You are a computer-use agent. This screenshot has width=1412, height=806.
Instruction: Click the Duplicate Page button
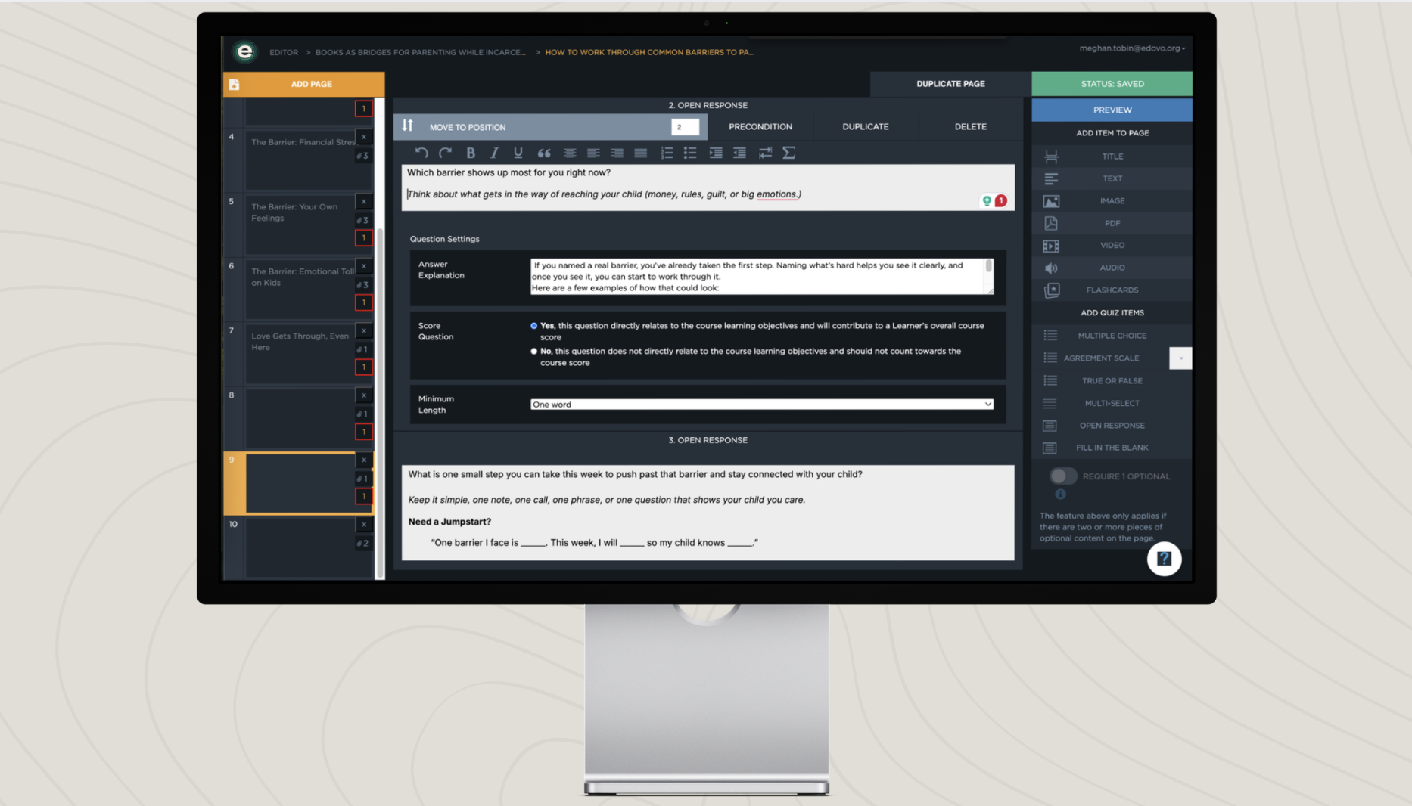(950, 84)
